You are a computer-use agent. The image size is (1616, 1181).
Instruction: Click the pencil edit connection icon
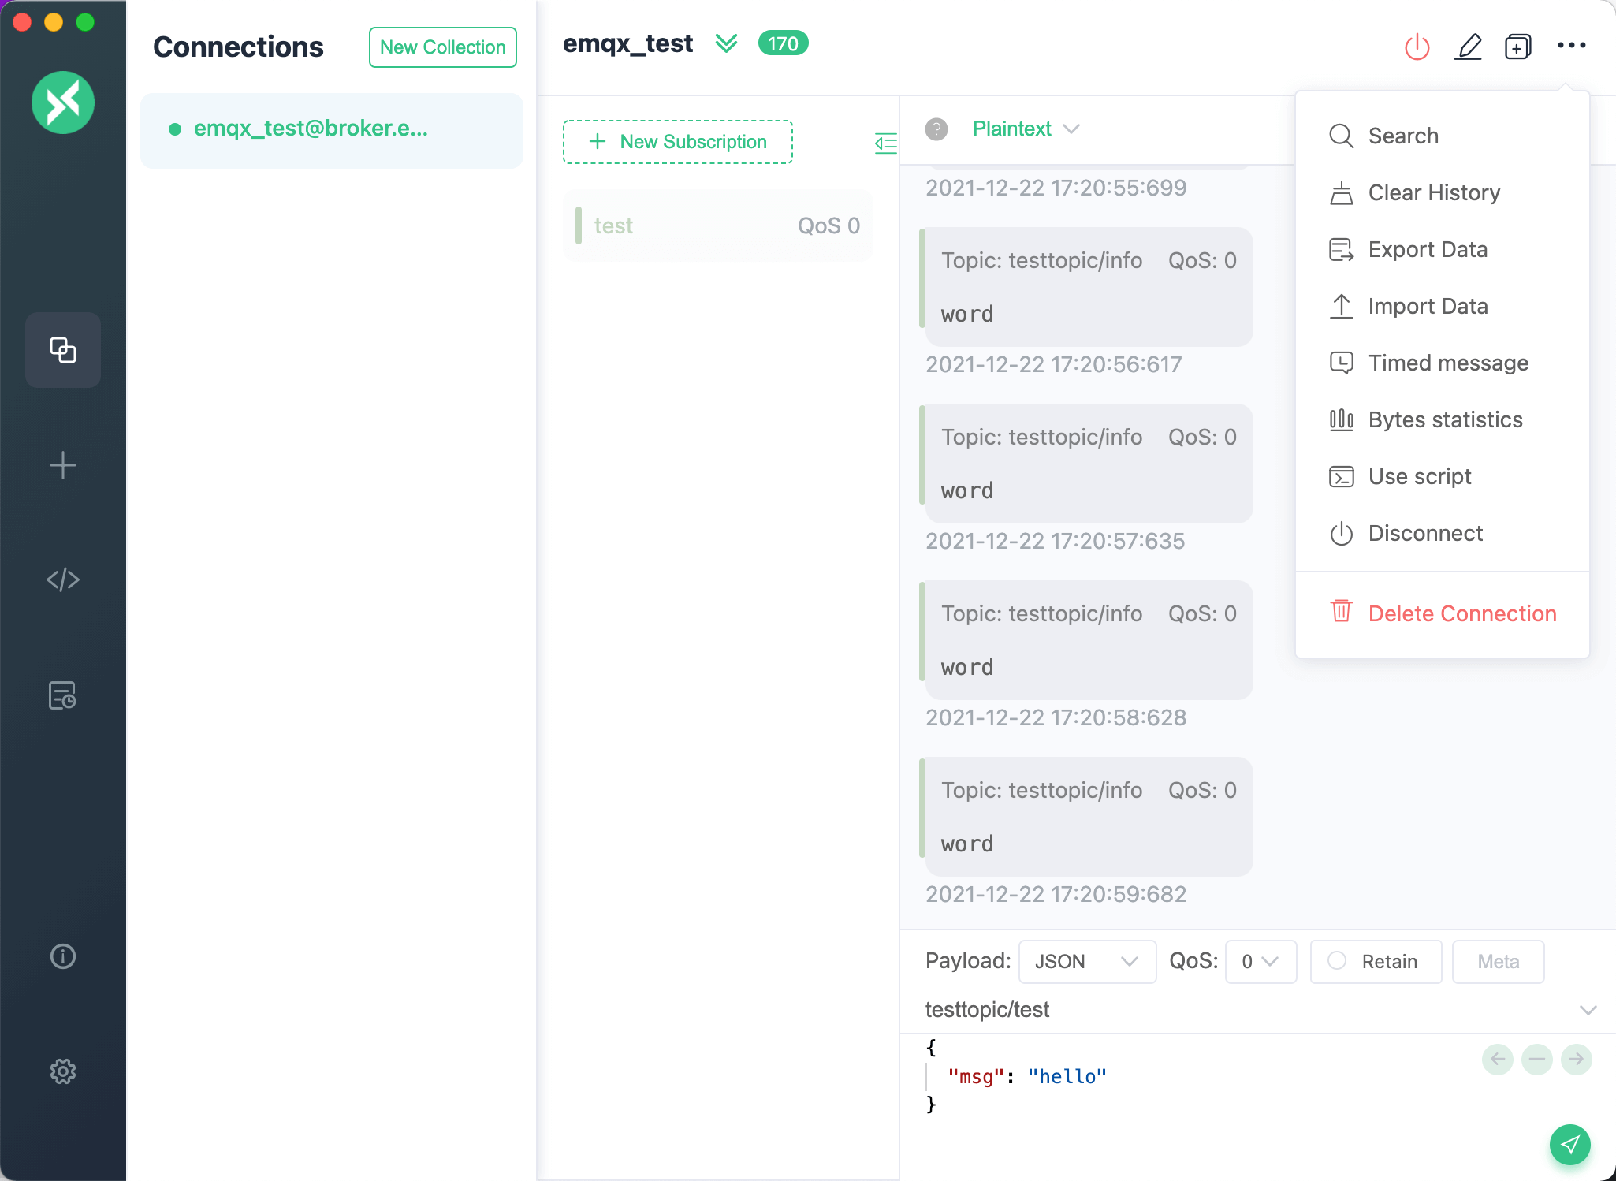[x=1468, y=47]
